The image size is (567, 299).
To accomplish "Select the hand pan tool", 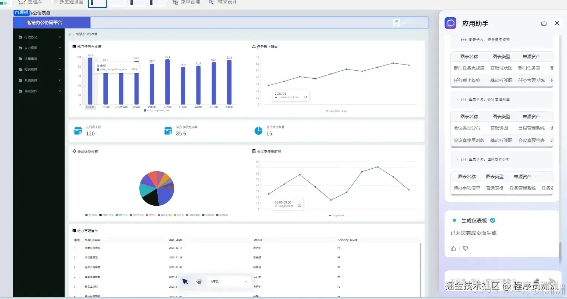I will click(x=199, y=281).
